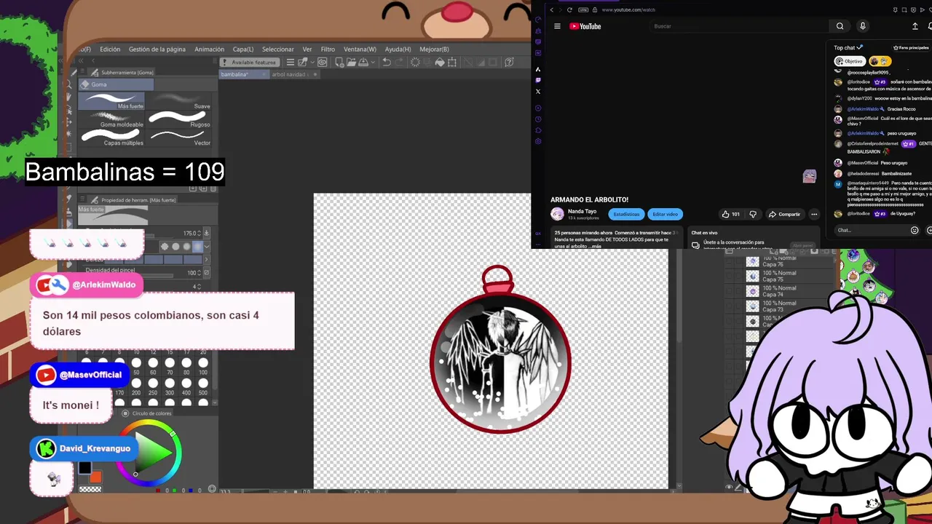Select the Vector eraser sub tool
The image size is (932, 524).
pos(180,138)
